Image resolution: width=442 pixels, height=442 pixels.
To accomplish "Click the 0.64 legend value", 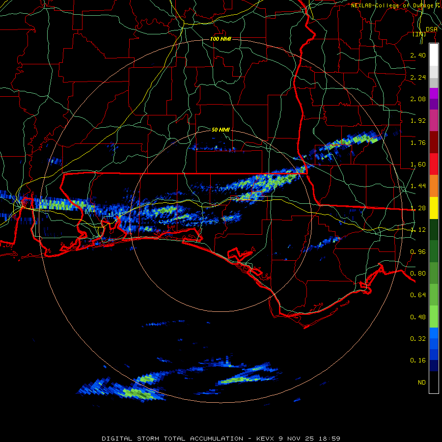I will pyautogui.click(x=418, y=295).
